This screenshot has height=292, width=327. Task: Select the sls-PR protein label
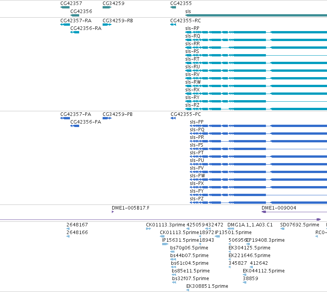click(x=197, y=137)
